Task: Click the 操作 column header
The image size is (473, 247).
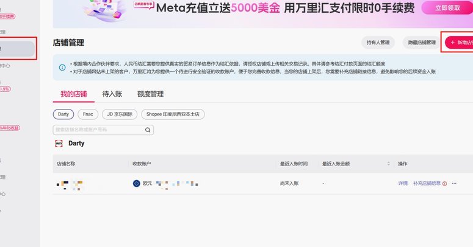Action: (403, 164)
